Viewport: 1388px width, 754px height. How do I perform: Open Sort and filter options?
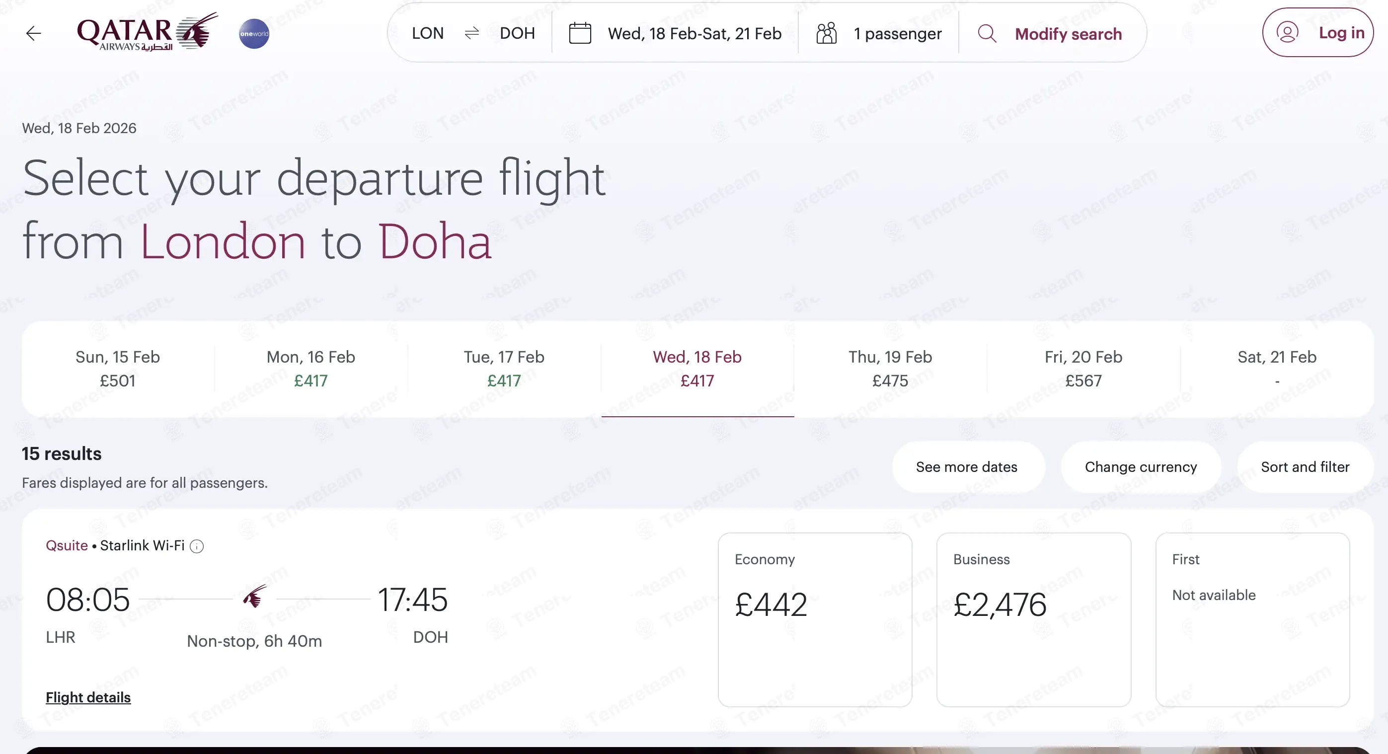pyautogui.click(x=1305, y=466)
